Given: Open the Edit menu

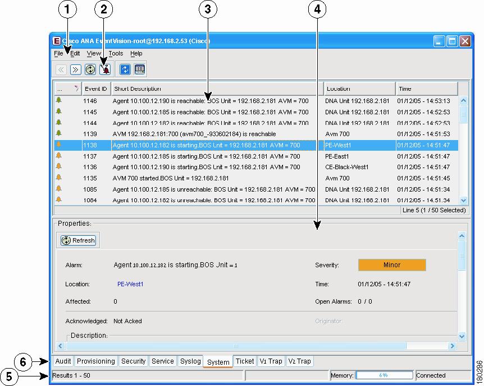Looking at the screenshot, I should click(x=75, y=54).
